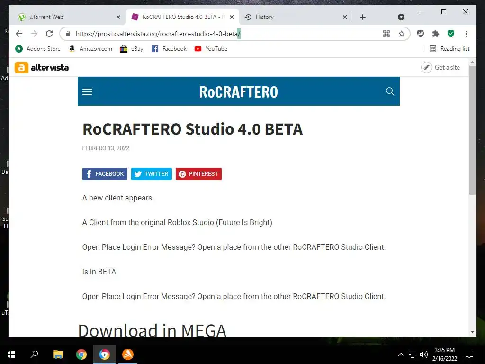Image resolution: width=485 pixels, height=364 pixels.
Task: Click the Get a site link
Action: tap(440, 67)
